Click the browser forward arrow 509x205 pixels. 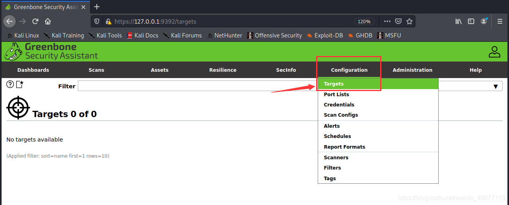(x=23, y=21)
